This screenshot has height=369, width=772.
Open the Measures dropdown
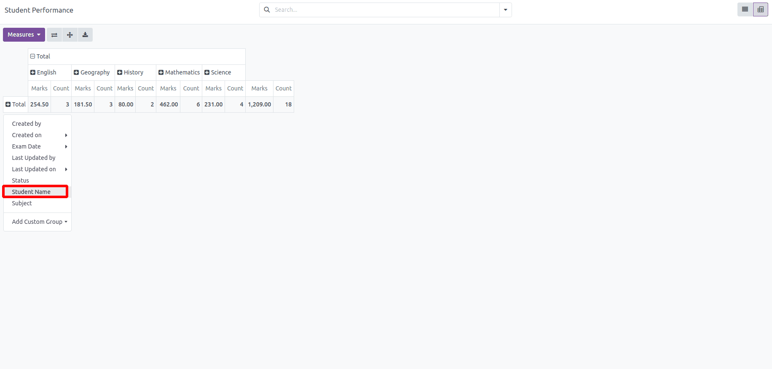[x=24, y=35]
